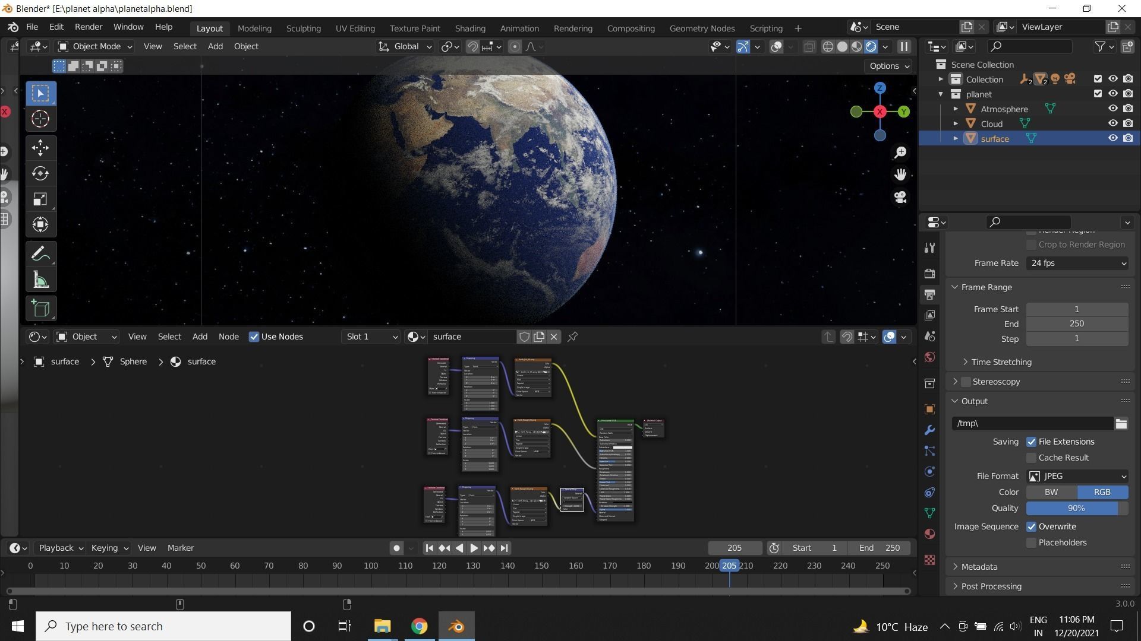Open the File Format JPEG dropdown

pos(1077,476)
